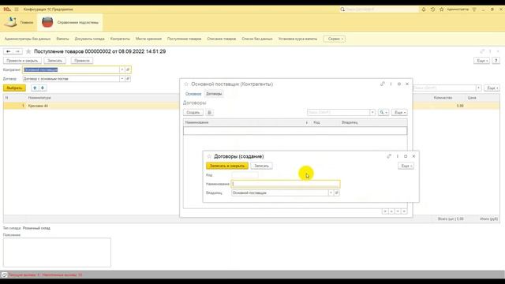The image size is (505, 284).
Task: Move row down with the down arrow button
Action: click(x=43, y=88)
